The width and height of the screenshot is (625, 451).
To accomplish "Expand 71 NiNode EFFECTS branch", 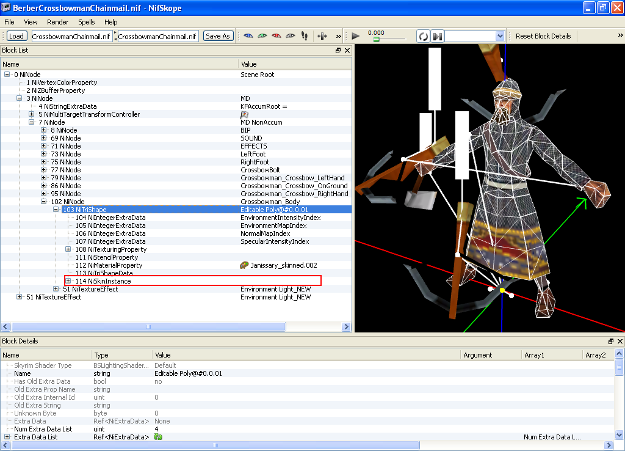I will (x=44, y=146).
